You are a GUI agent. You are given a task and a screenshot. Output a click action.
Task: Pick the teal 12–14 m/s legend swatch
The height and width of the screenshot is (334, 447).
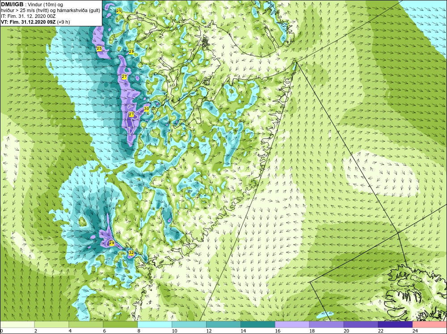click(x=223, y=324)
